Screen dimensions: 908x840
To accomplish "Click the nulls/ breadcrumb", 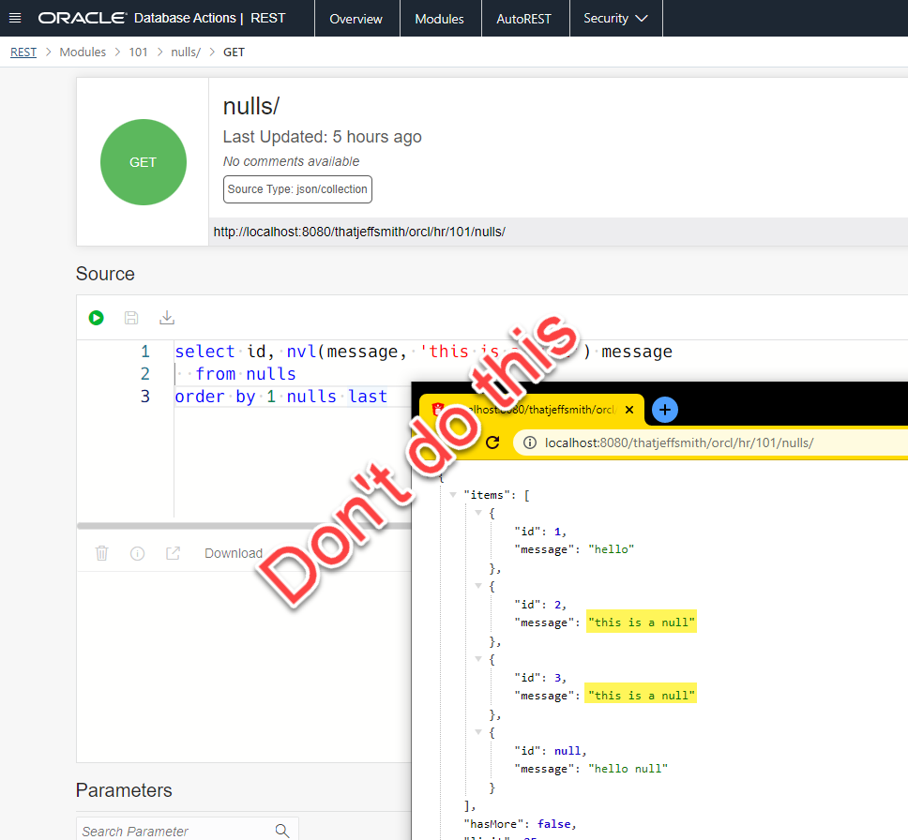I will tap(186, 52).
